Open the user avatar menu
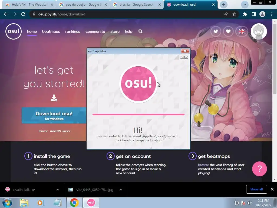 click(259, 31)
